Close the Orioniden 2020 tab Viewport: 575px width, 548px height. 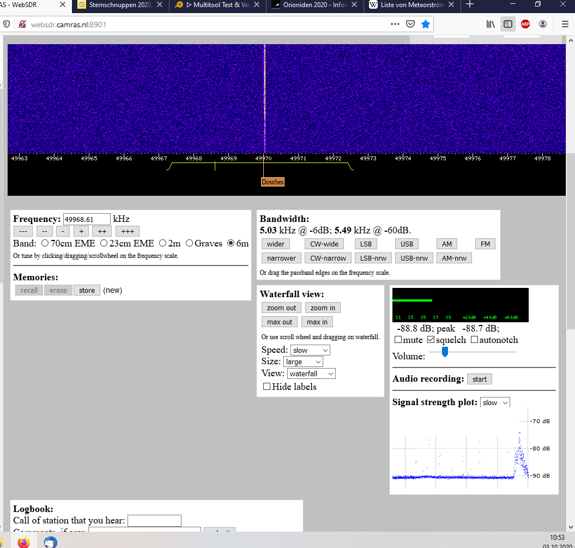tap(354, 5)
